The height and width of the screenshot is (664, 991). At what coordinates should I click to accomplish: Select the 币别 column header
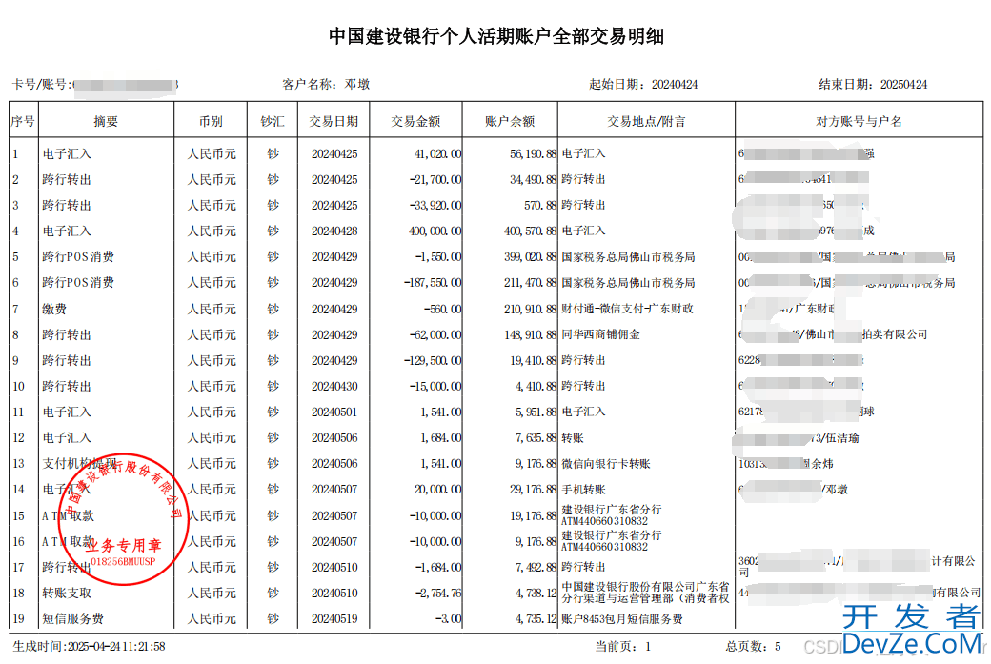pyautogui.click(x=211, y=121)
